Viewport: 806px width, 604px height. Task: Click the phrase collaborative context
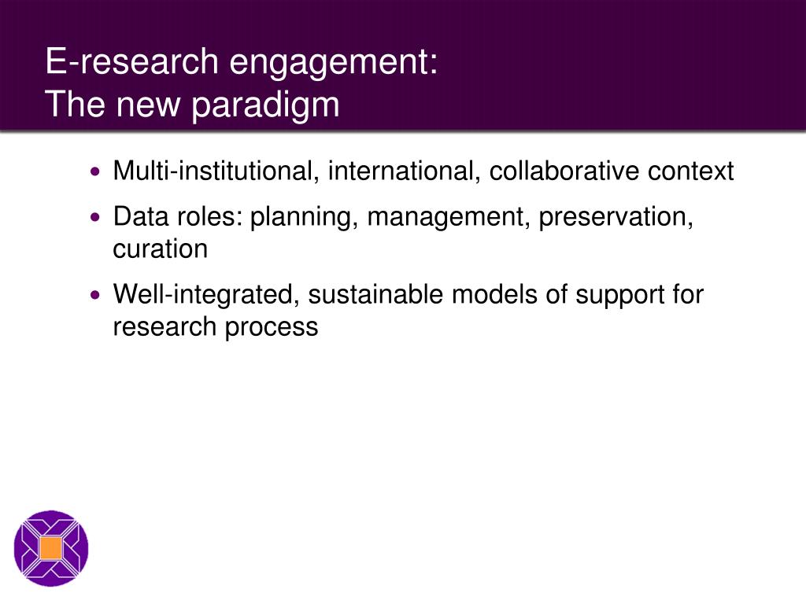pyautogui.click(x=611, y=171)
